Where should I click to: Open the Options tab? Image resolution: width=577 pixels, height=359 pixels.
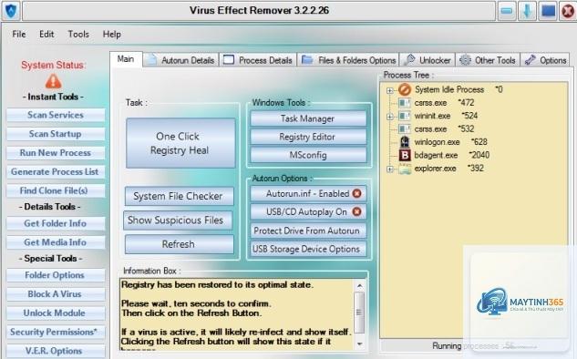[545, 60]
